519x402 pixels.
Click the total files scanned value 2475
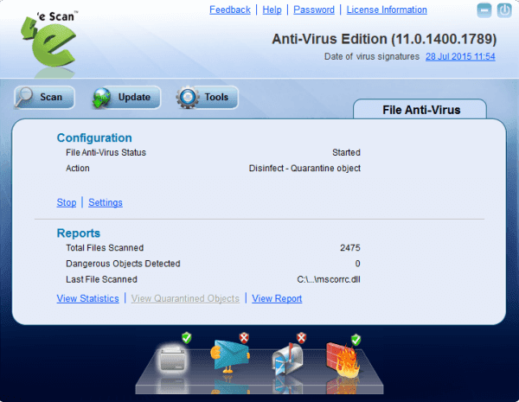(350, 248)
